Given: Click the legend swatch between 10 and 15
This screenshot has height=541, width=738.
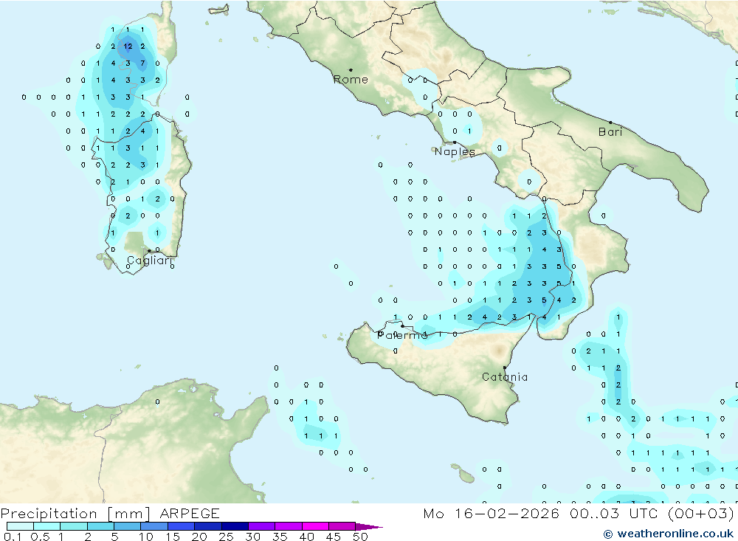Looking at the screenshot, I should [154, 526].
